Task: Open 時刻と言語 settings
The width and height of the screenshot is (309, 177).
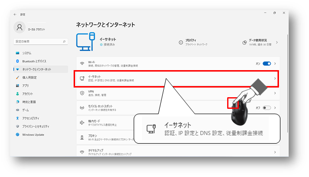Action: pyautogui.click(x=41, y=102)
